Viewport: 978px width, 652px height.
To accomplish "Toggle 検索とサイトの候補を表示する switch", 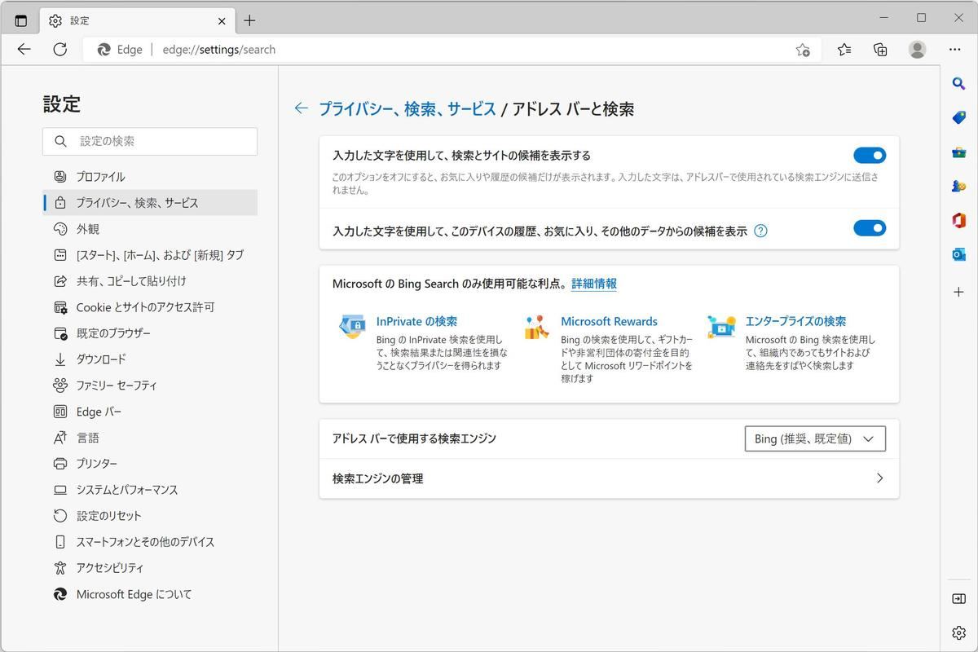I will (x=870, y=155).
